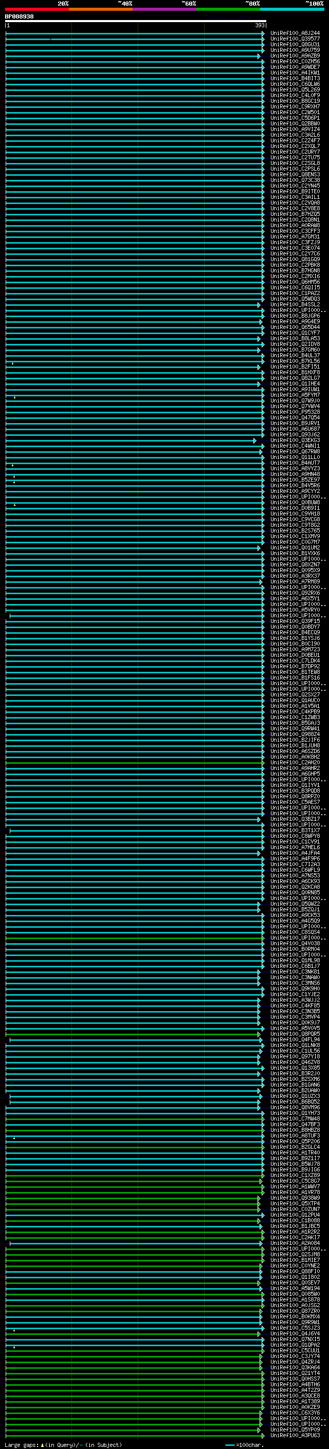Click hit name UniRef100_Q1IHE4
Image resolution: width=329 pixels, height=1449 pixels.
click(295, 383)
